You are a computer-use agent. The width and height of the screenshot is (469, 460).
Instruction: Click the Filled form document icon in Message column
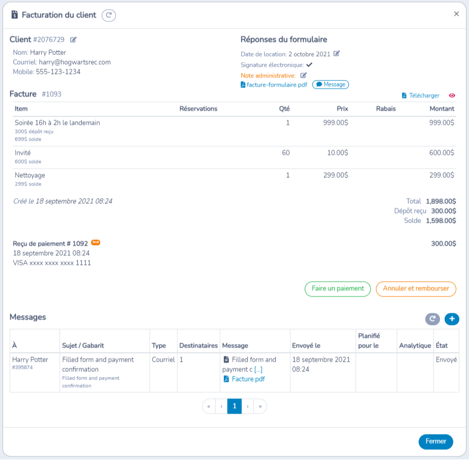pos(226,359)
